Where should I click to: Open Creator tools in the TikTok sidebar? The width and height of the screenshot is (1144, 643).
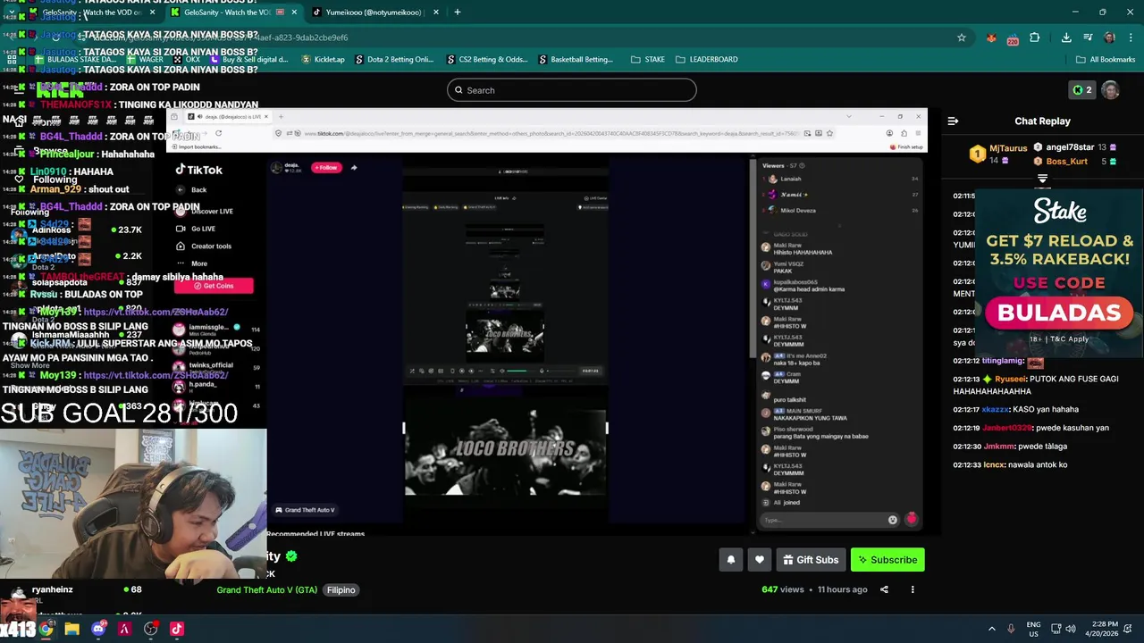(x=205, y=246)
